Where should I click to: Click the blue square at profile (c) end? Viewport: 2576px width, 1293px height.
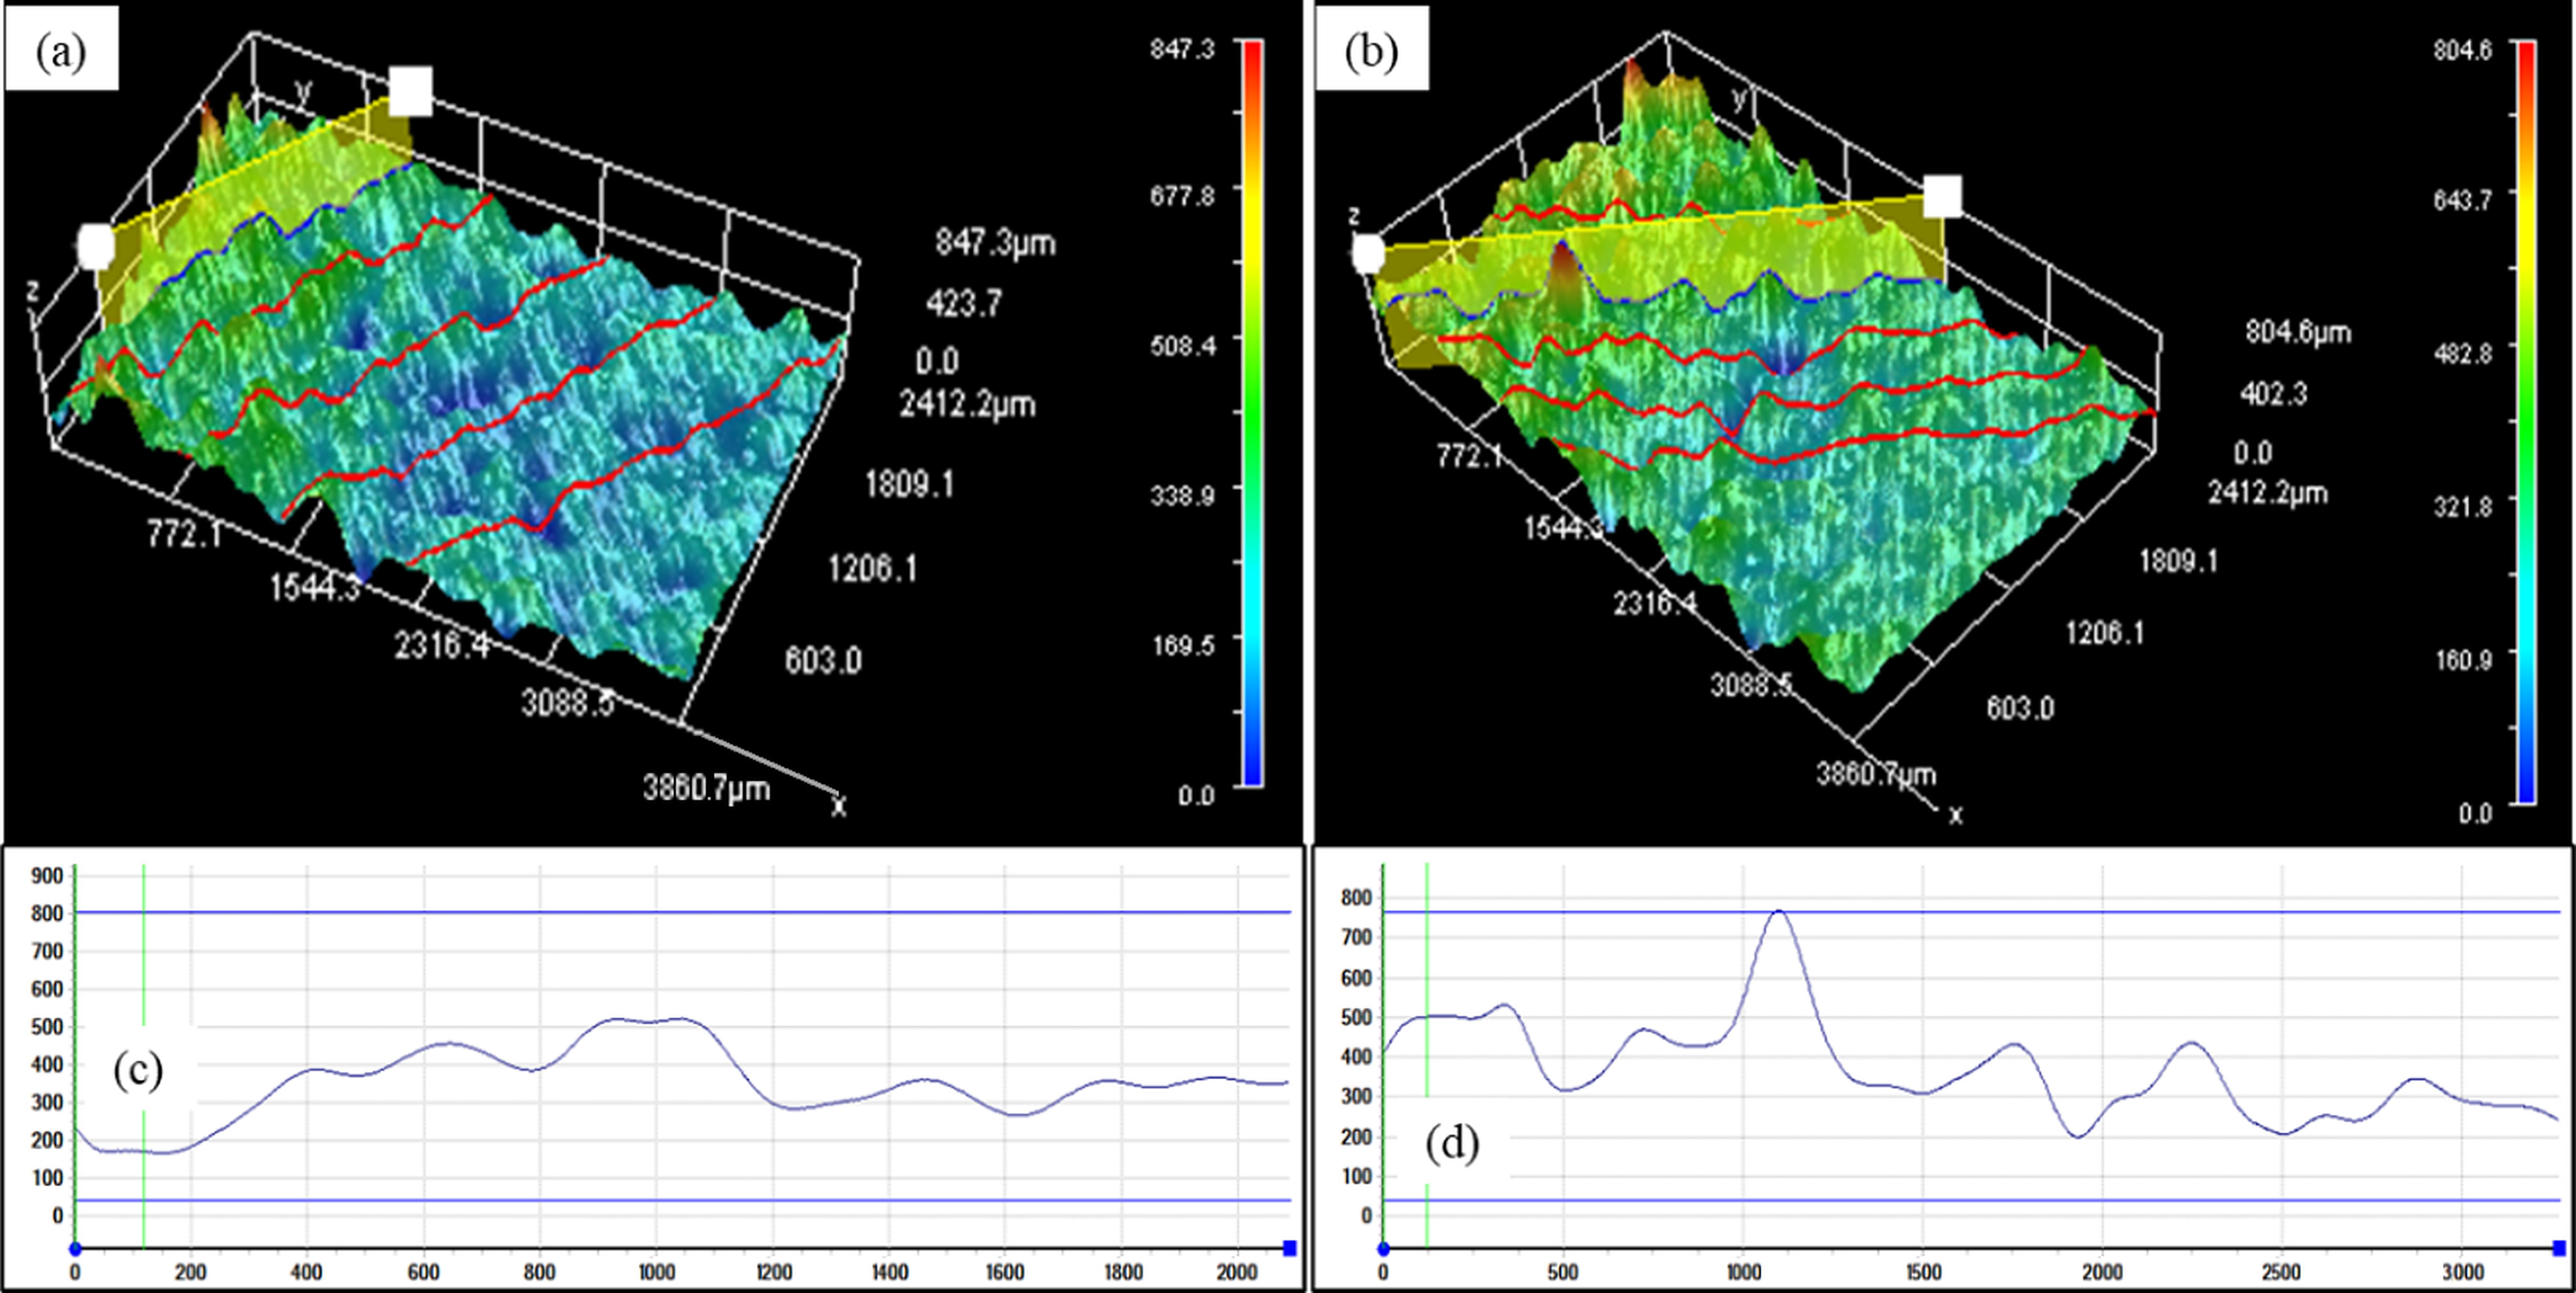[x=1290, y=1248]
